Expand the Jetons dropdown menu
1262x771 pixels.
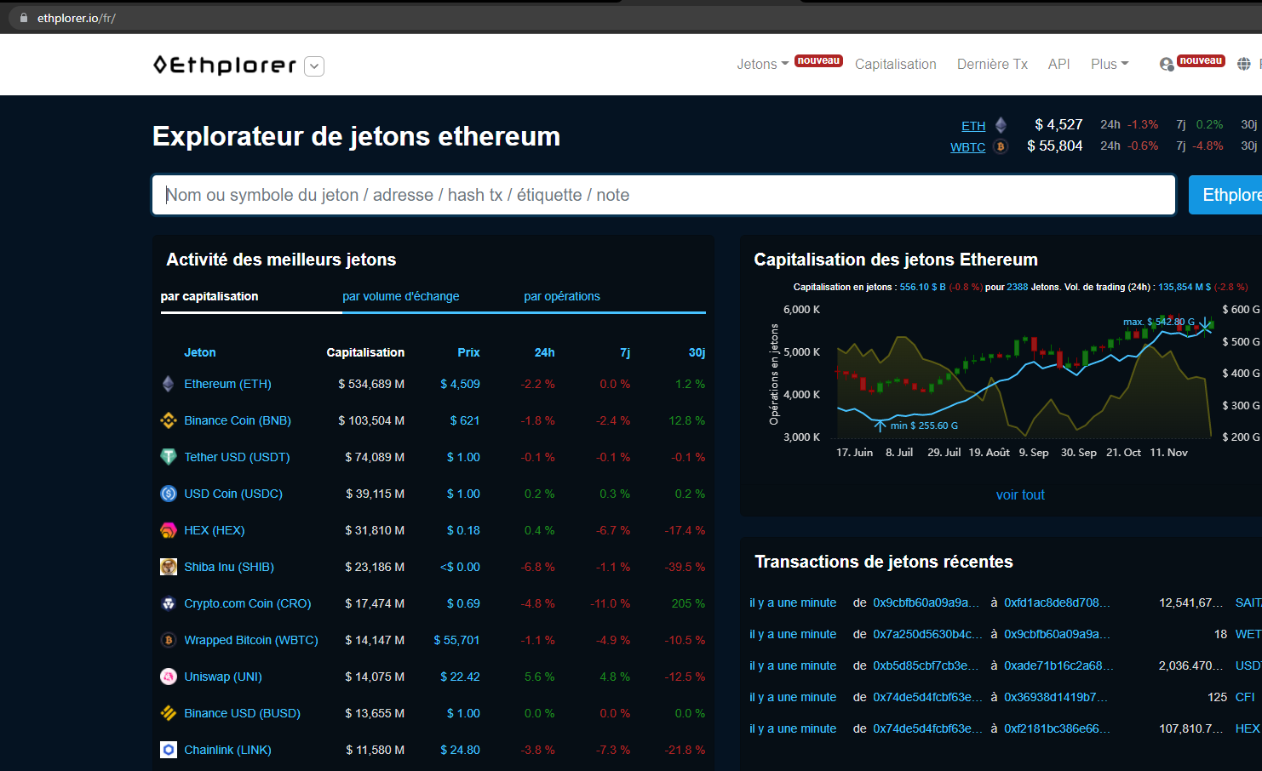tap(762, 64)
